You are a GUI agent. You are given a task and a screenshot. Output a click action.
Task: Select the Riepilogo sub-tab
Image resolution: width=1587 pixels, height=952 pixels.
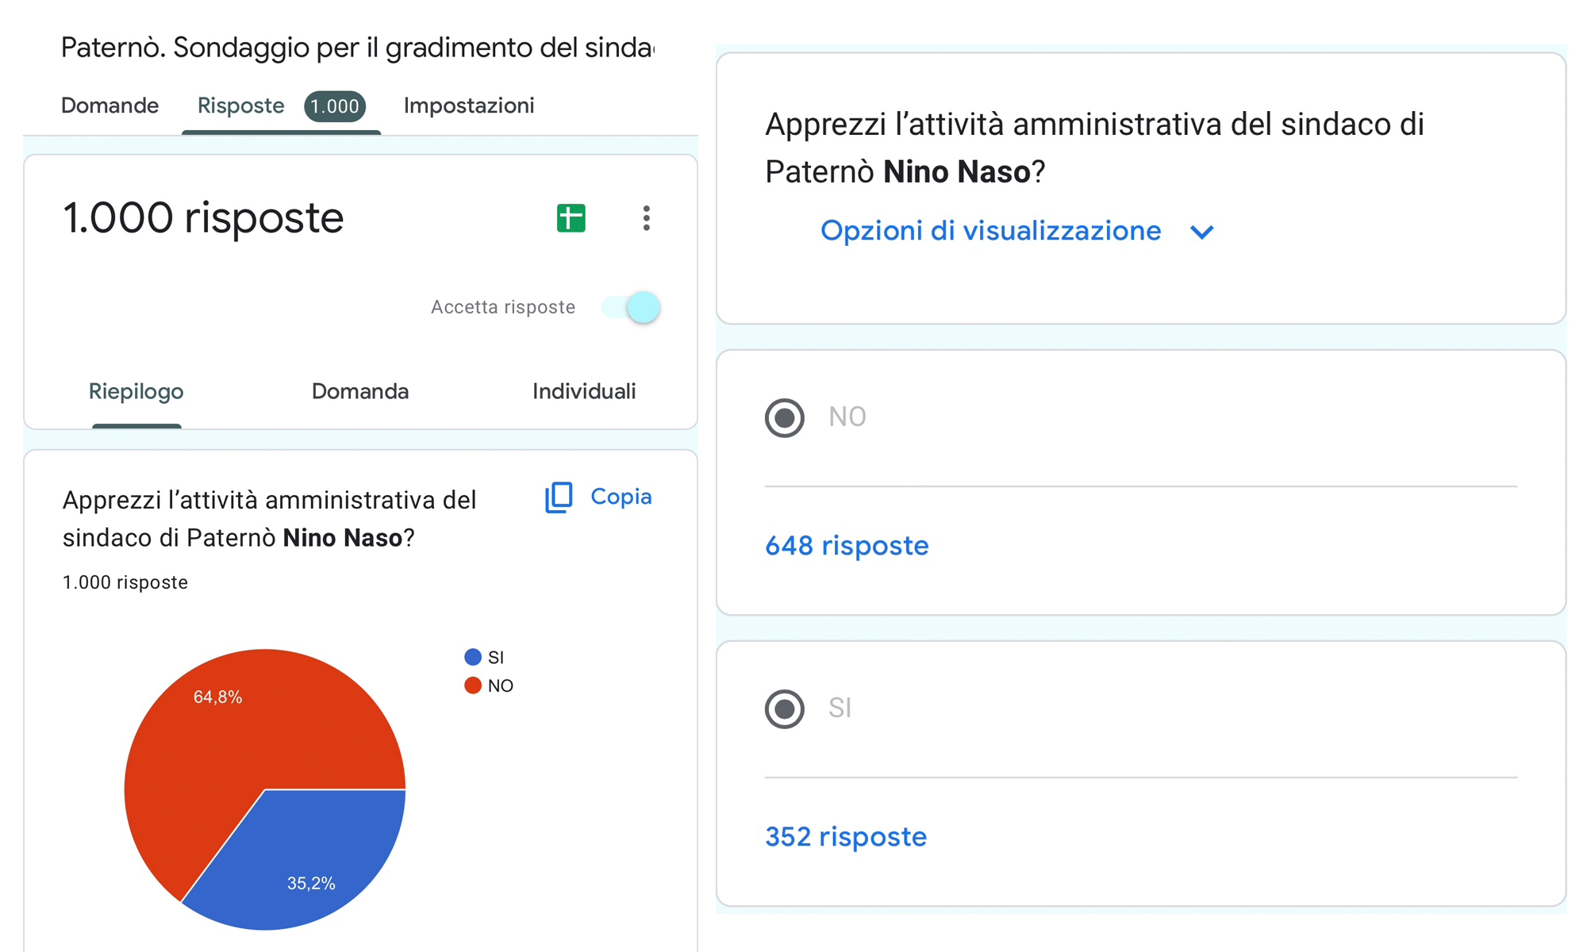tap(136, 392)
